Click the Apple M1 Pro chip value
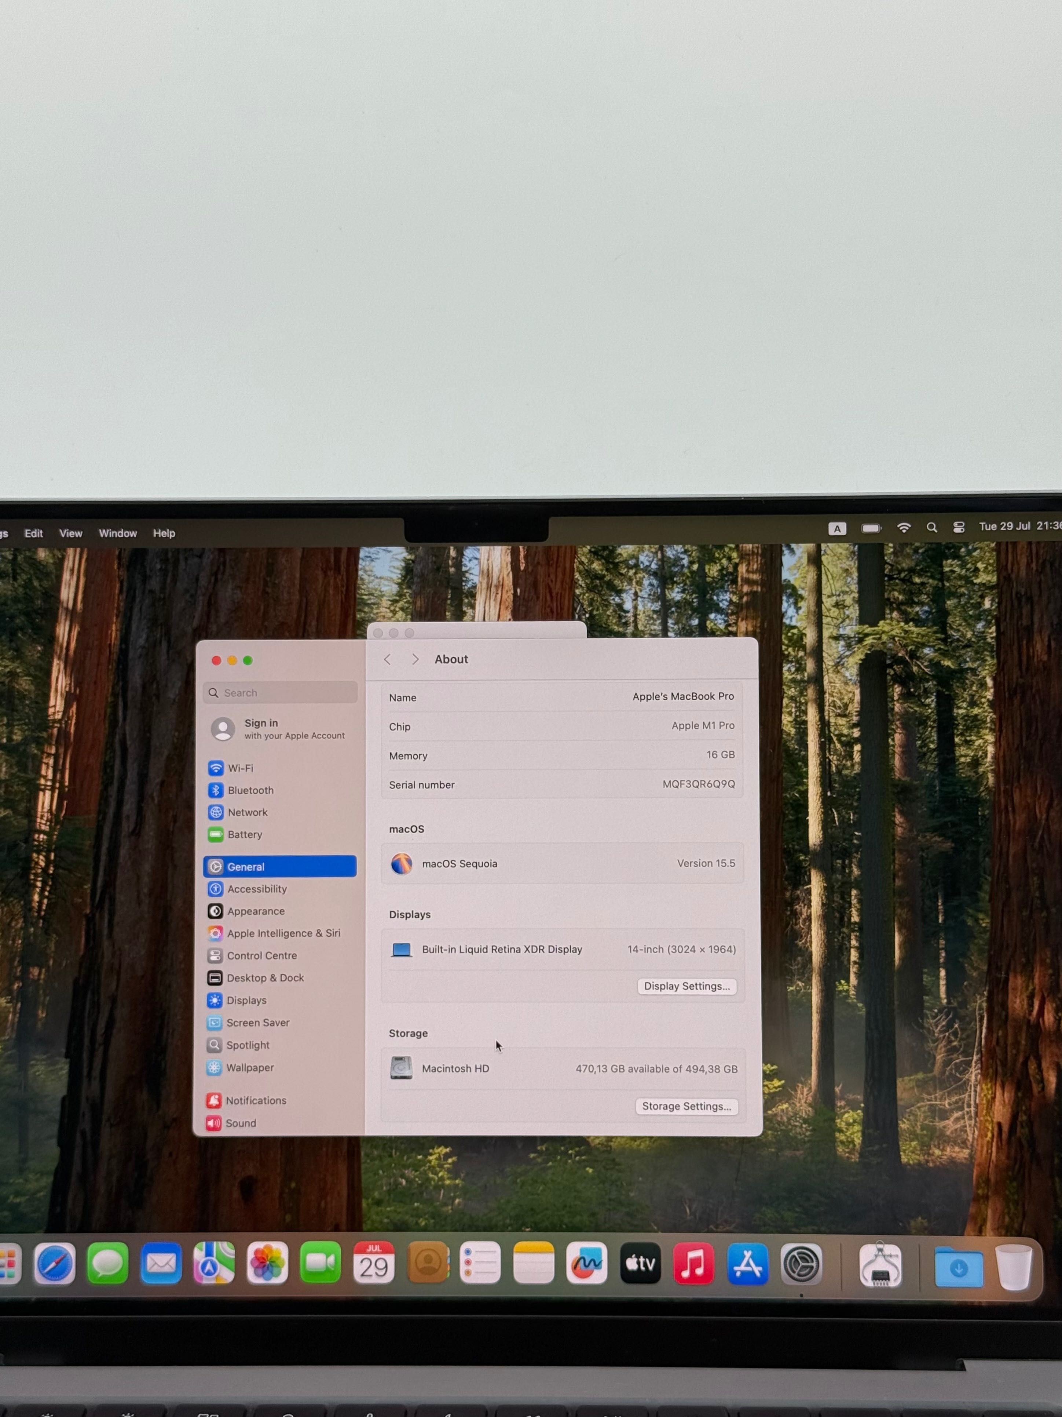1062x1417 pixels. pyautogui.click(x=703, y=726)
